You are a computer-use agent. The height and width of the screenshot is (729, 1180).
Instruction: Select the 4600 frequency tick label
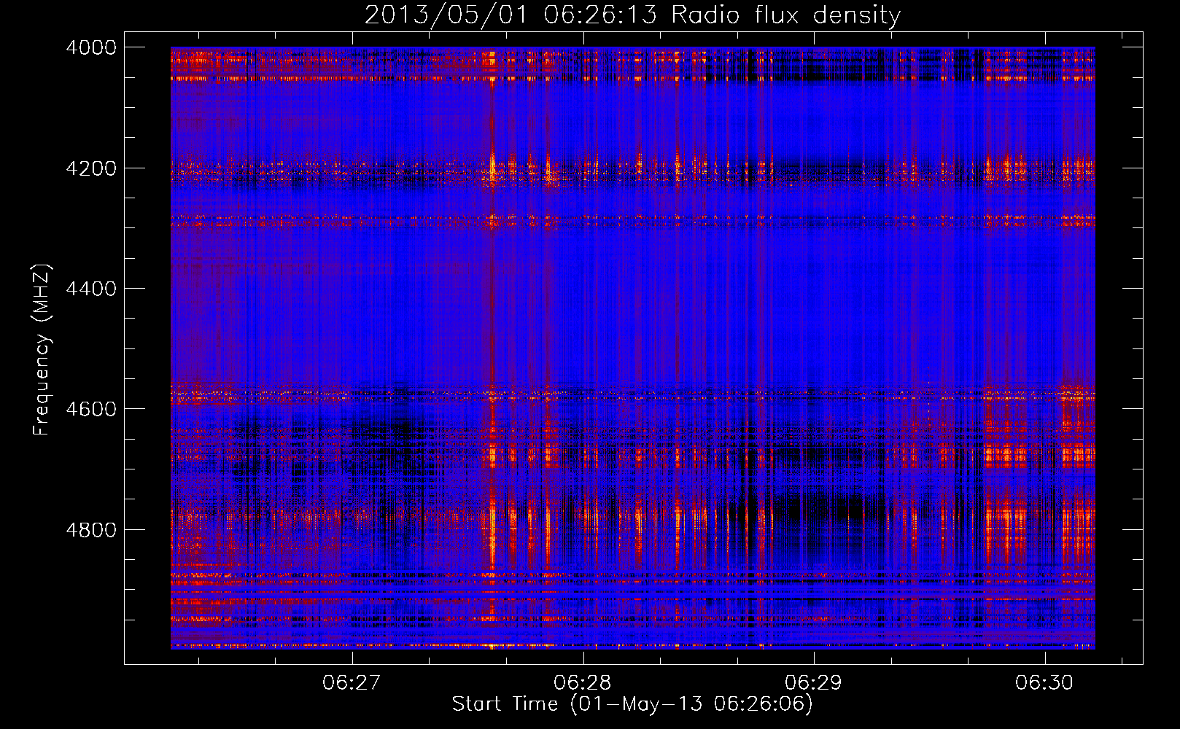tap(90, 409)
